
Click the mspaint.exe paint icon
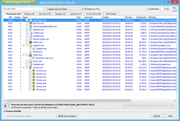tap(34, 48)
